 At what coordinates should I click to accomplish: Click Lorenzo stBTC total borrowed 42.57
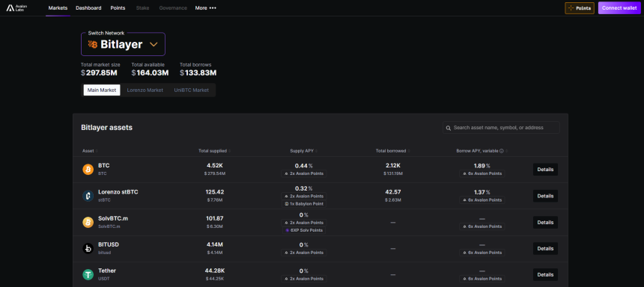393,192
